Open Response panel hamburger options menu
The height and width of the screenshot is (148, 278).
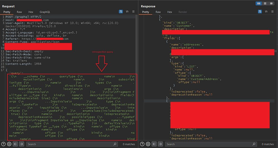272,11
